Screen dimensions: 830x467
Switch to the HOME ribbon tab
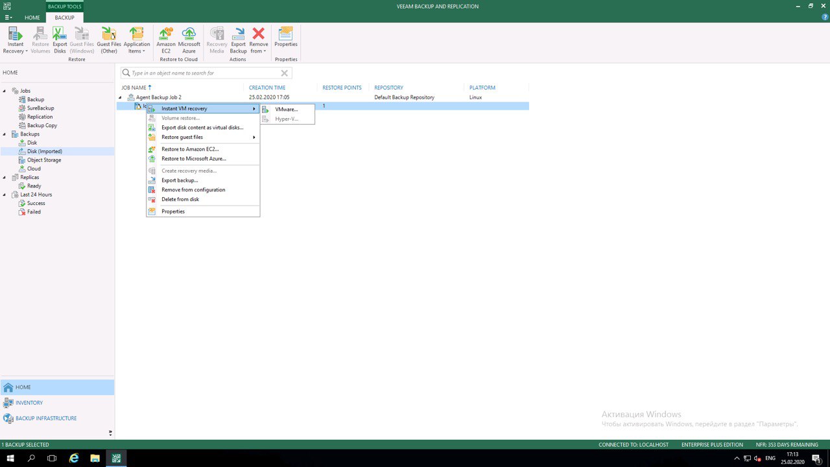(x=32, y=18)
